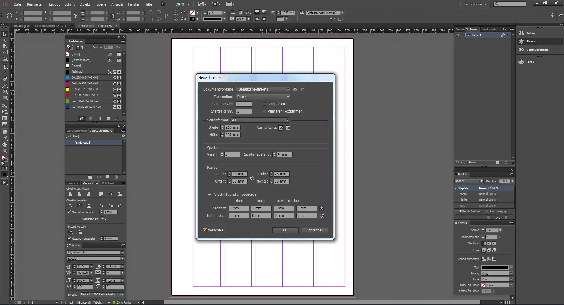
Task: Uncheck the Vorschau checkbox
Action: coord(205,230)
